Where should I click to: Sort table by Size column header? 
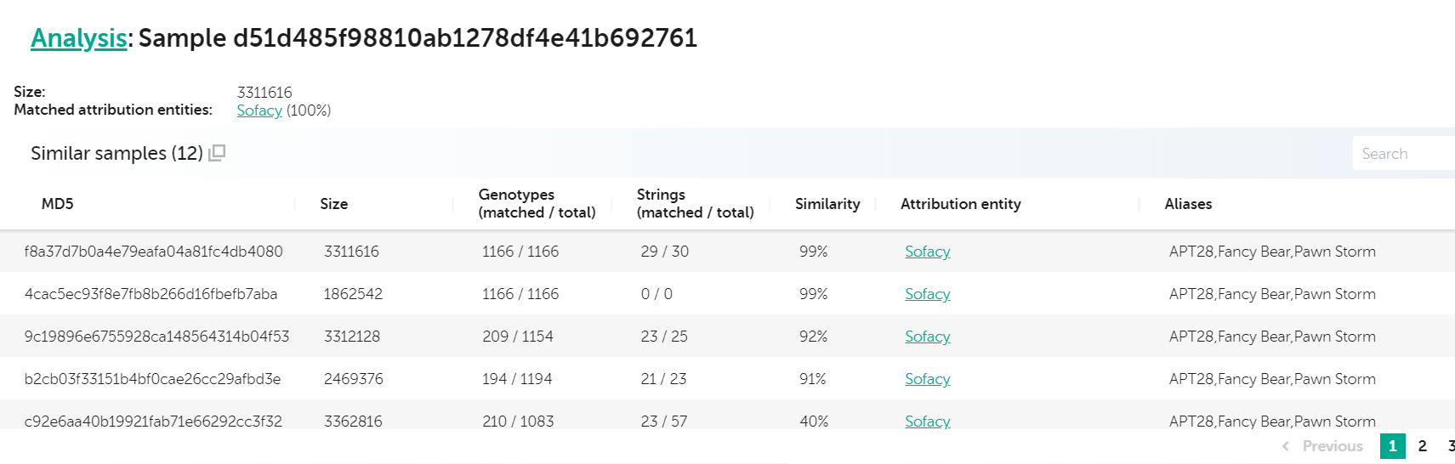[x=333, y=204]
